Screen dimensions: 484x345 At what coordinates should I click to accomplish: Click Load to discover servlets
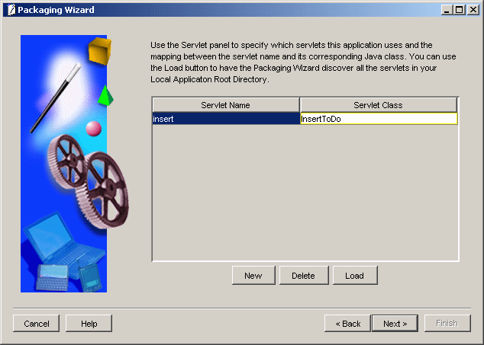355,276
